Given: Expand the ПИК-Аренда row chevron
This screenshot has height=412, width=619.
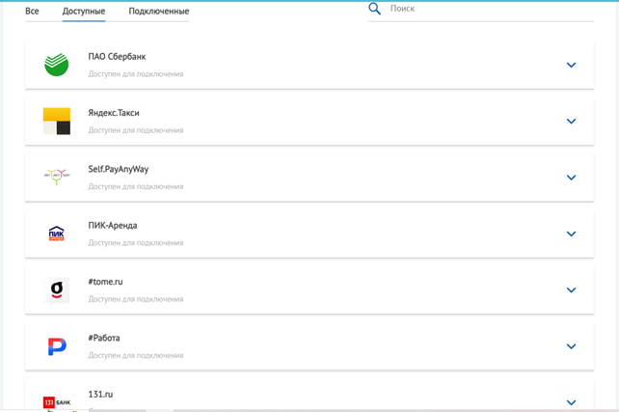Looking at the screenshot, I should [x=571, y=233].
